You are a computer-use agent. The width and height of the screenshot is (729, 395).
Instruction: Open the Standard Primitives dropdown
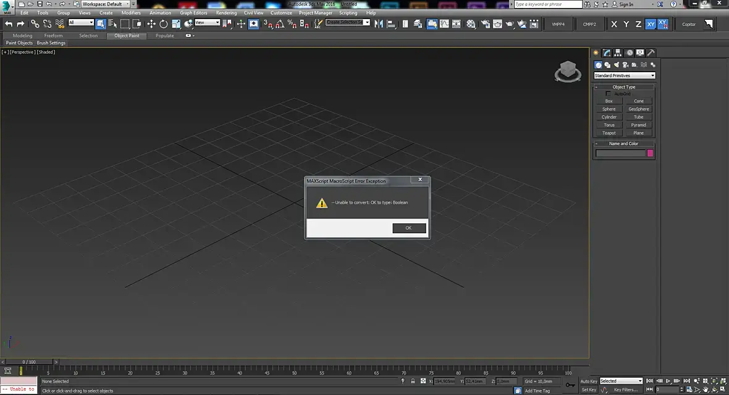tap(624, 75)
